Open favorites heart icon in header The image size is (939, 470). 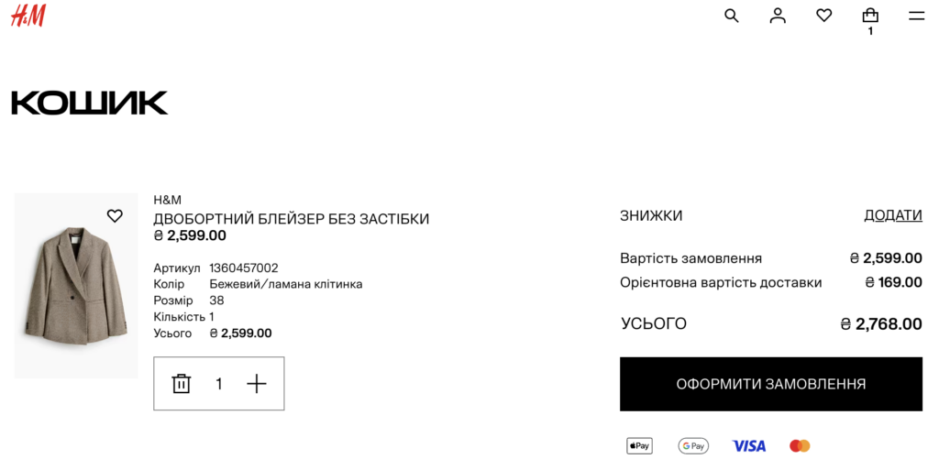tap(824, 16)
